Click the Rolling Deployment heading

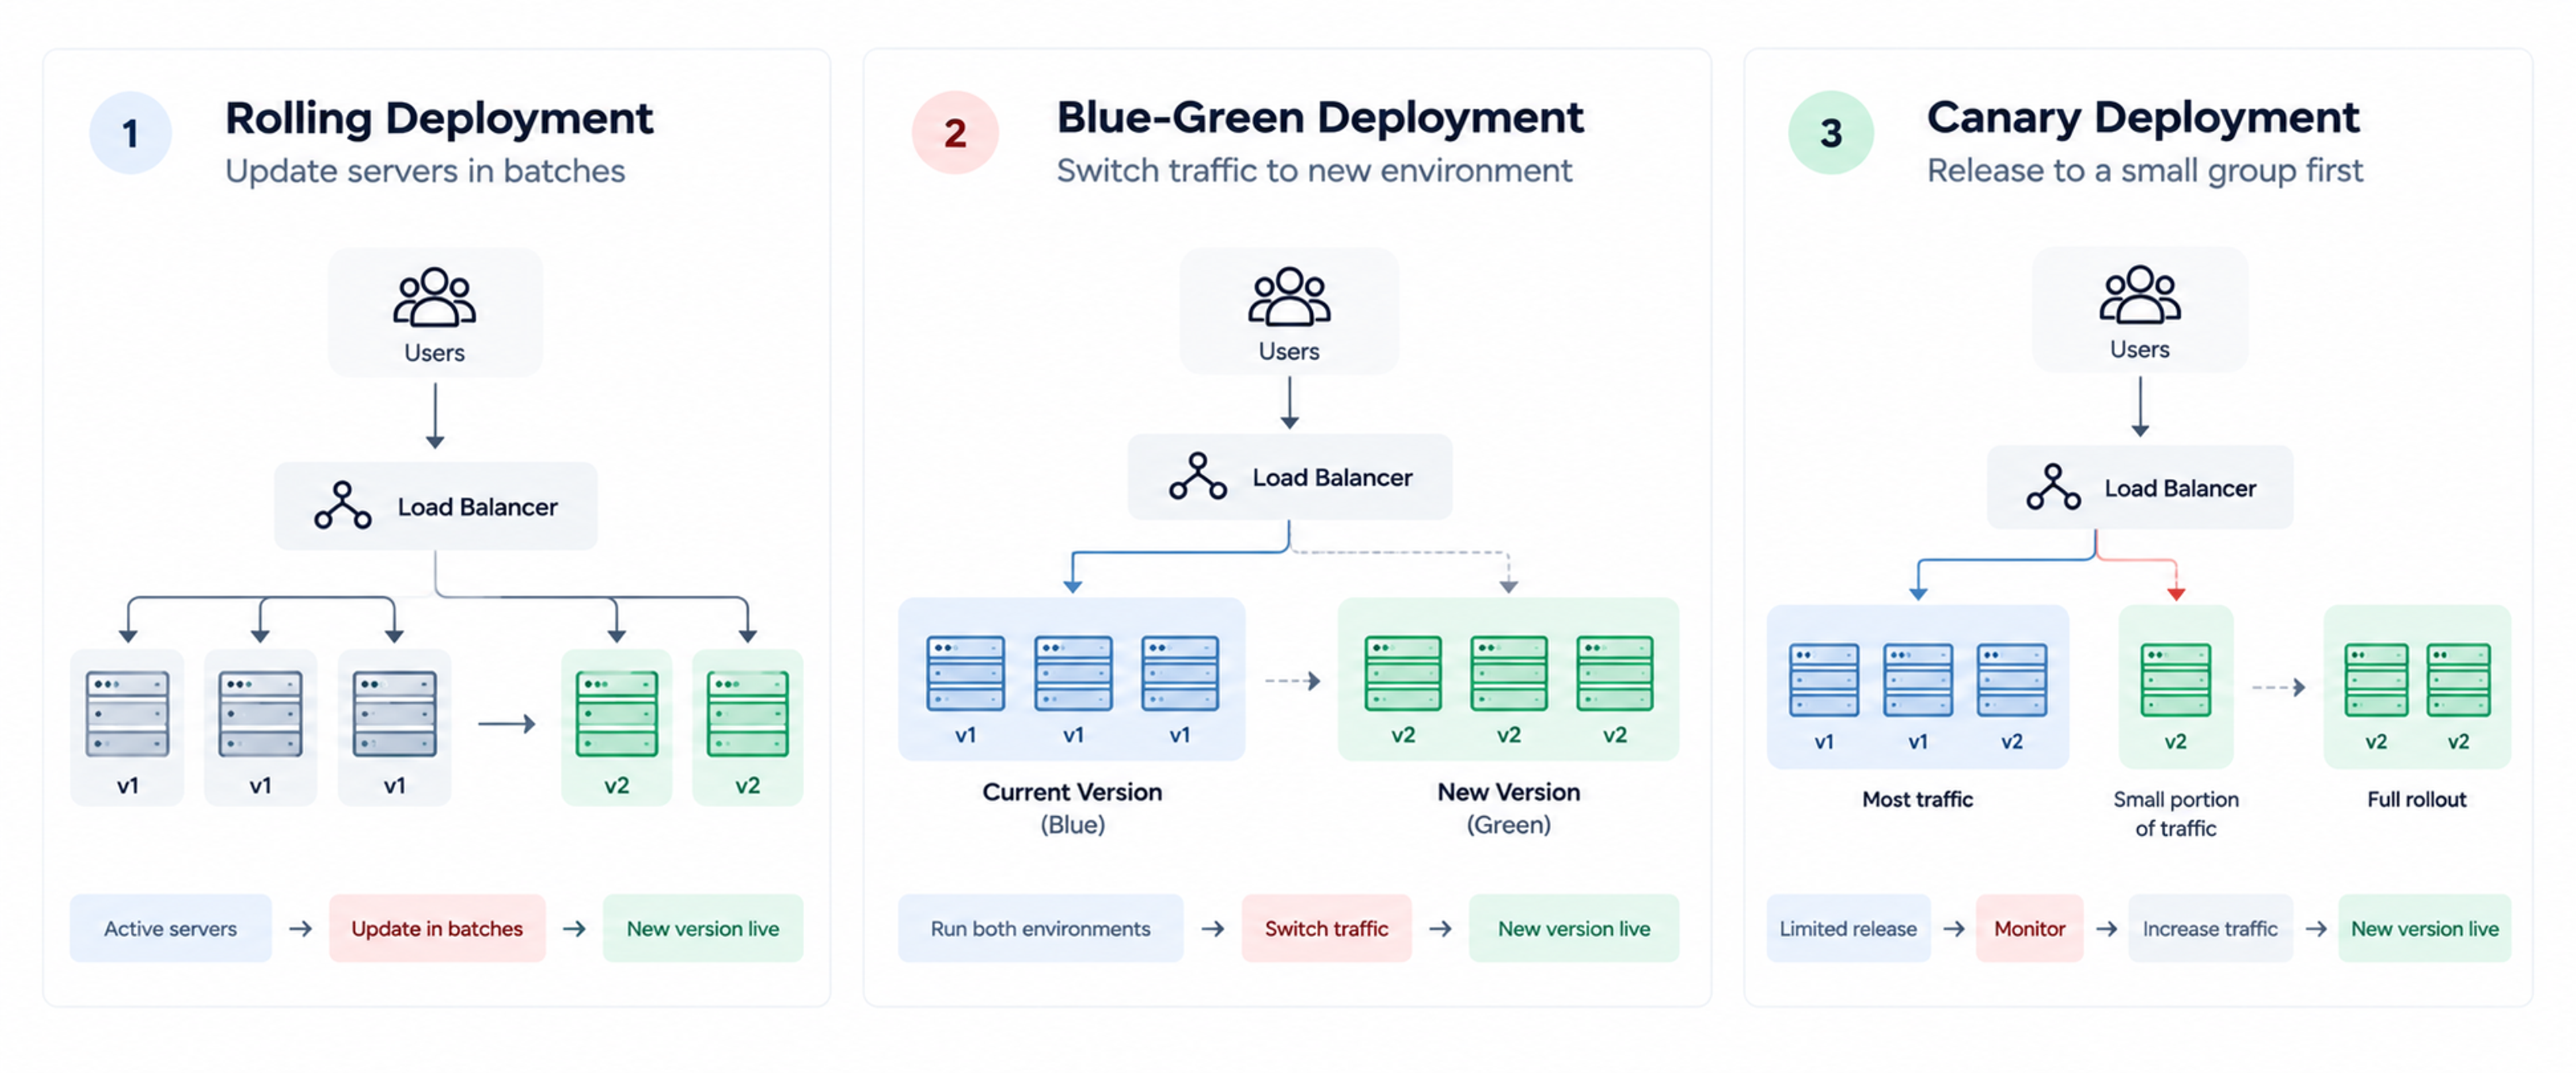tap(439, 119)
